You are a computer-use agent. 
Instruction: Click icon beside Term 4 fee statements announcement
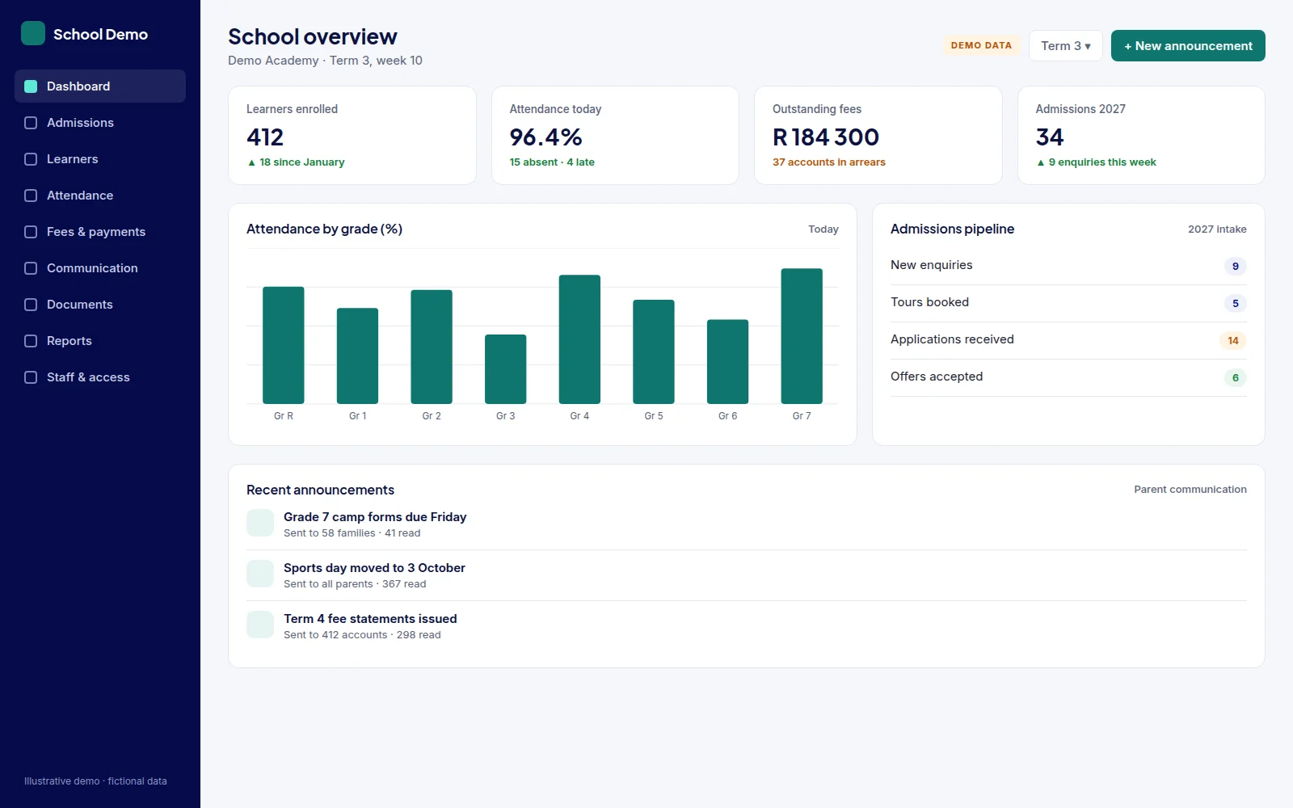coord(260,625)
